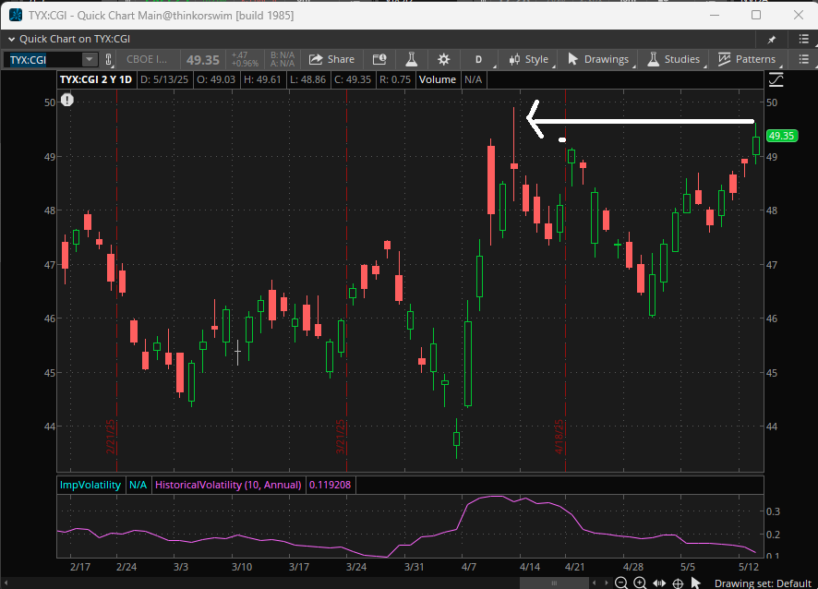Click the O: 49.03 open value
This screenshot has height=589, width=818.
click(x=216, y=79)
